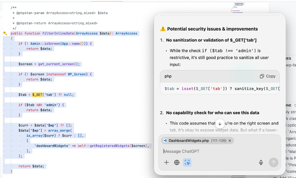The image size is (296, 178).
Task: Click the AI sparkle icon beside filterInlineData
Action: coord(5,33)
